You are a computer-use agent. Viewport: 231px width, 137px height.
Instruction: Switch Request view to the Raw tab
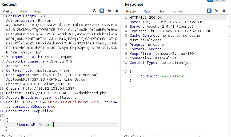[x=23, y=11]
